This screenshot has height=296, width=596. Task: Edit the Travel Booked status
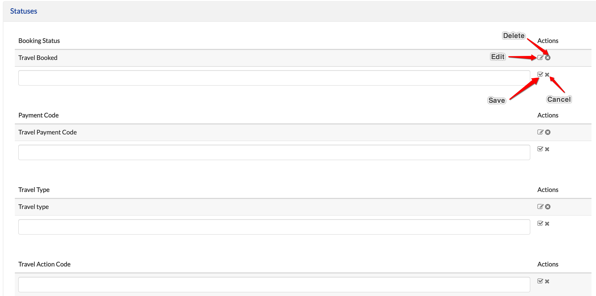pos(540,58)
